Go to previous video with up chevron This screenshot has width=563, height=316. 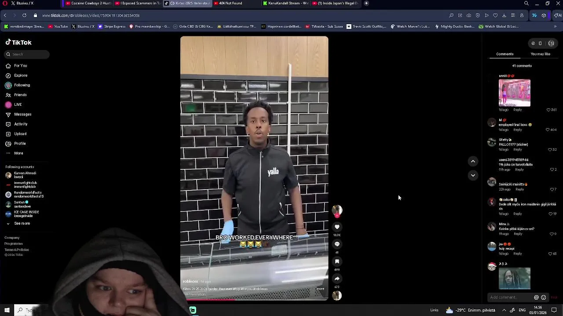click(473, 162)
